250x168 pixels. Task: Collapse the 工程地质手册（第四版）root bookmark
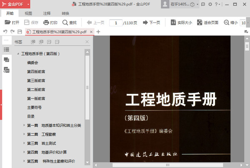coord(18,54)
